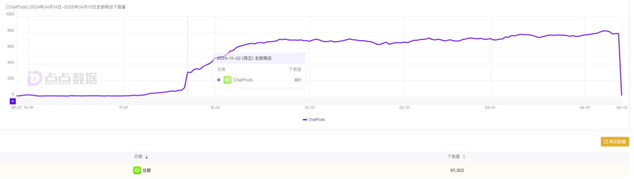Click the 04-13 date label on the axis
The width and height of the screenshot is (634, 179).
coord(621,107)
